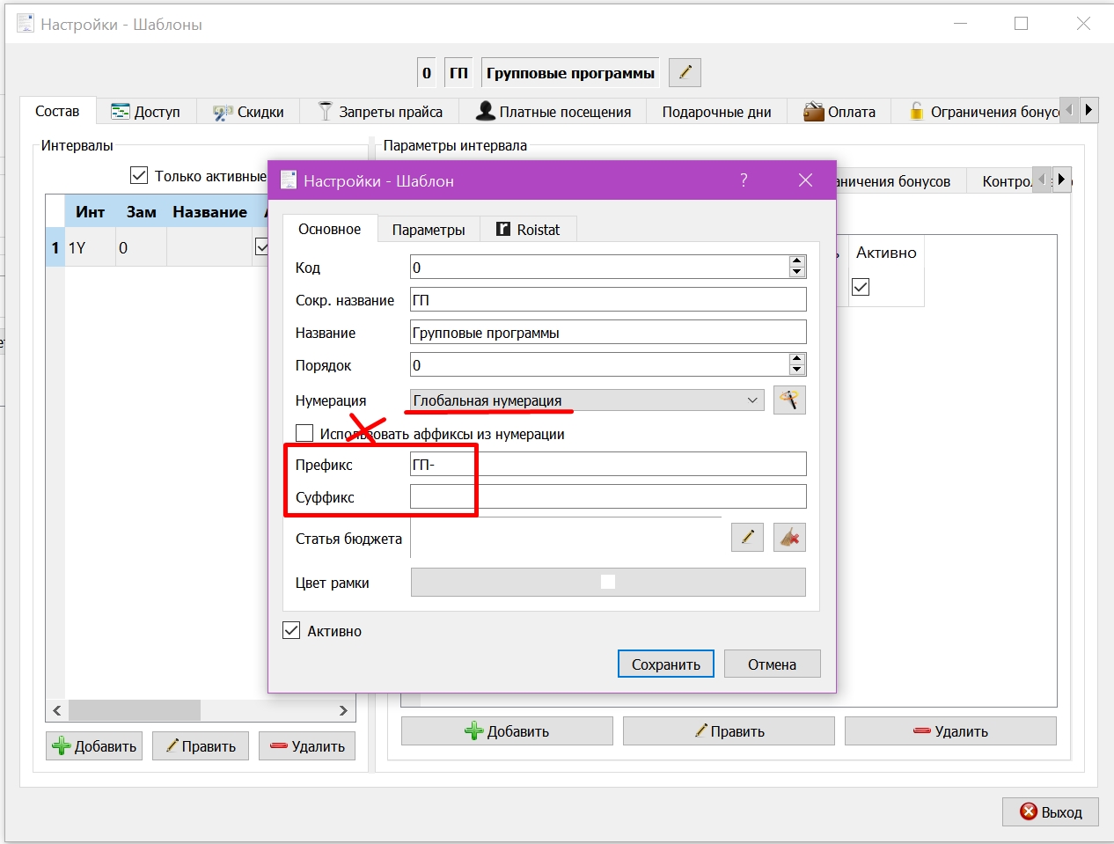Click the help question mark icon
This screenshot has height=844, width=1114.
coord(744,180)
